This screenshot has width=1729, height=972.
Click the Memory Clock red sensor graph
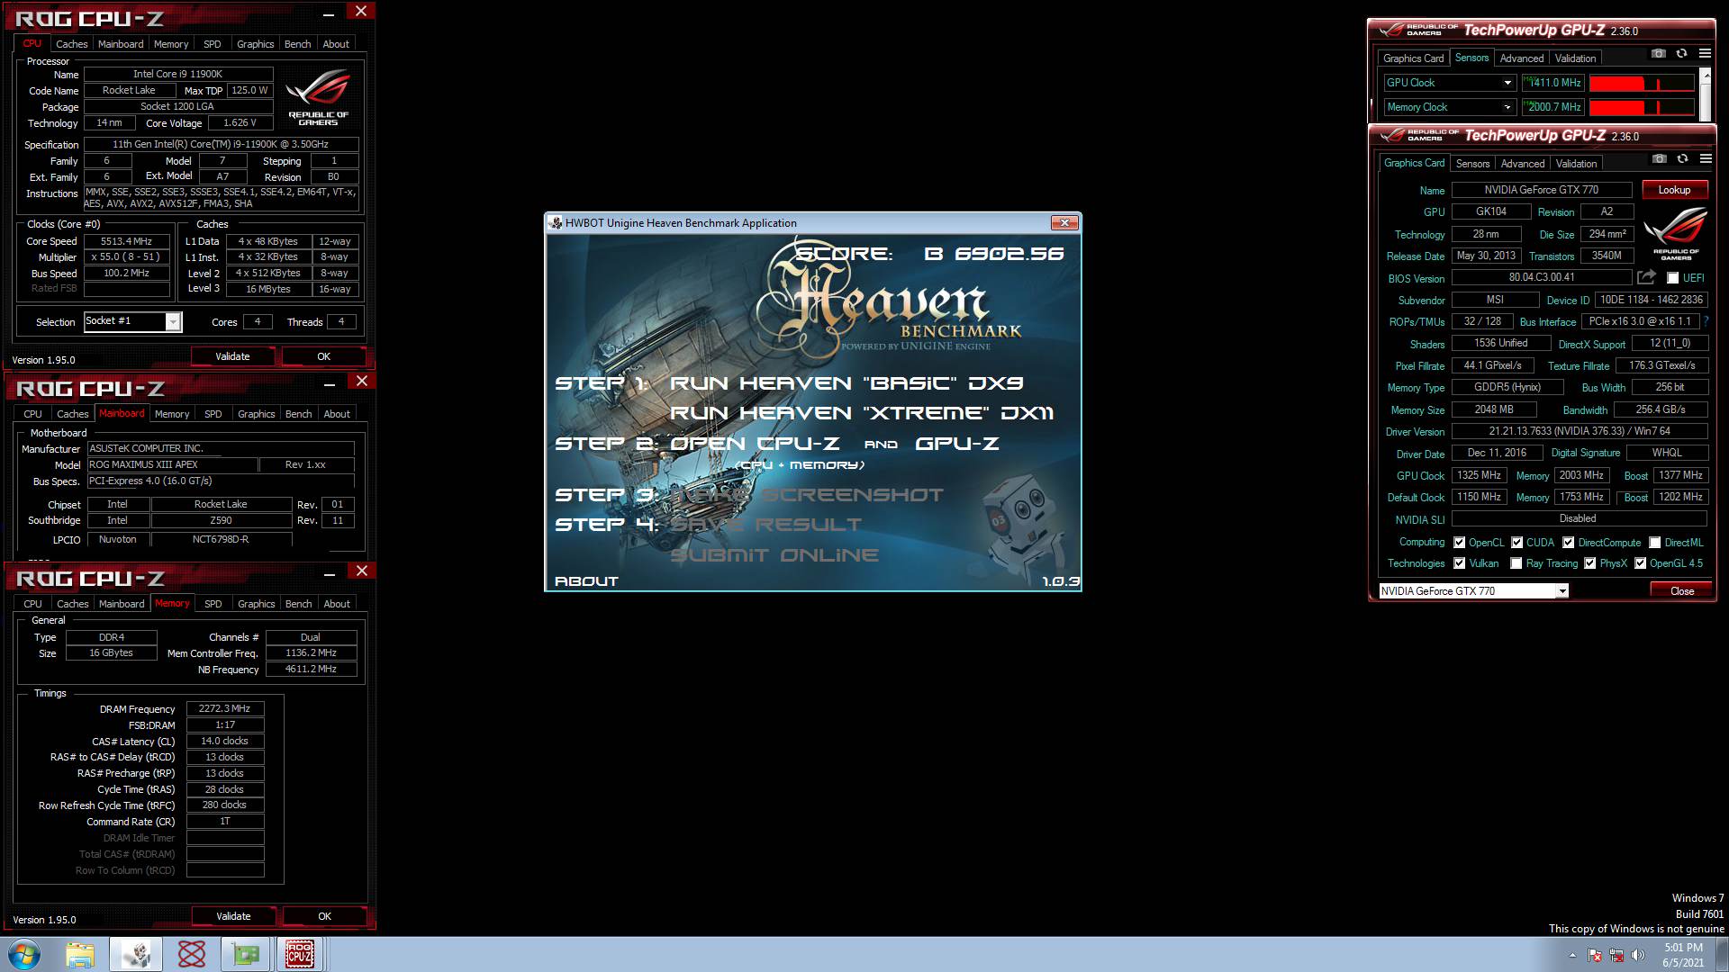[1642, 107]
